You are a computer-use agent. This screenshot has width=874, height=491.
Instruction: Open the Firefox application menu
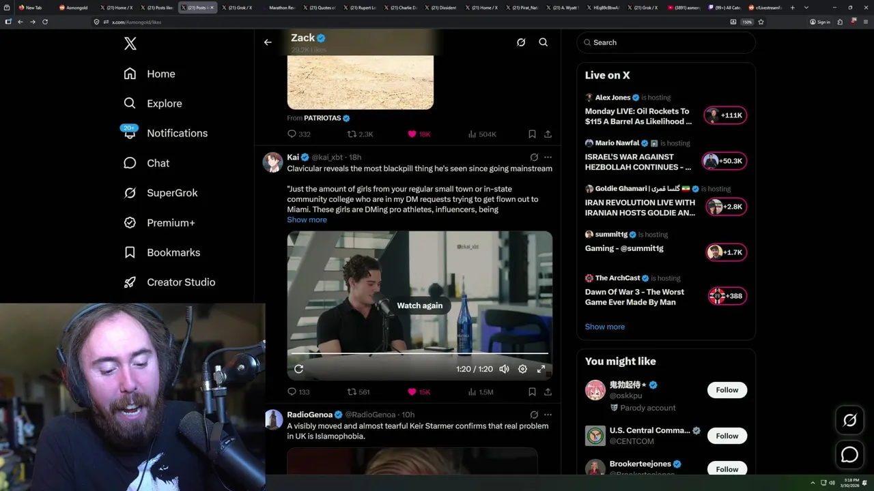(x=864, y=22)
